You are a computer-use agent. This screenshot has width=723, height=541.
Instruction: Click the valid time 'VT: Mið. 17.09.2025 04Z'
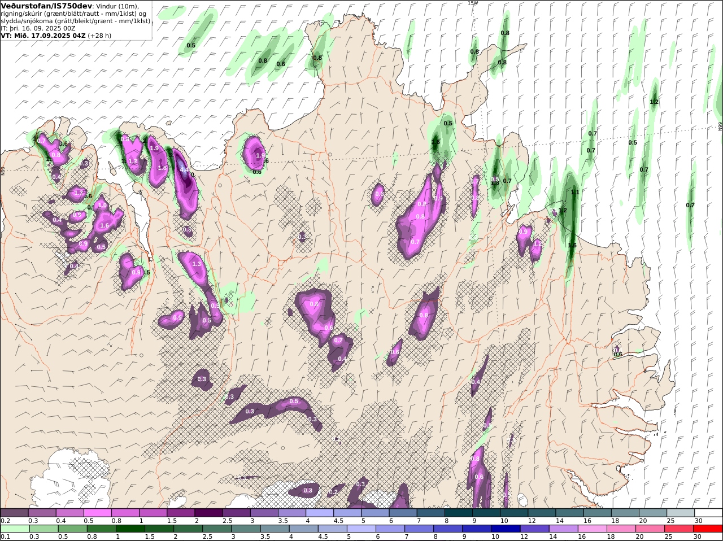(43, 35)
